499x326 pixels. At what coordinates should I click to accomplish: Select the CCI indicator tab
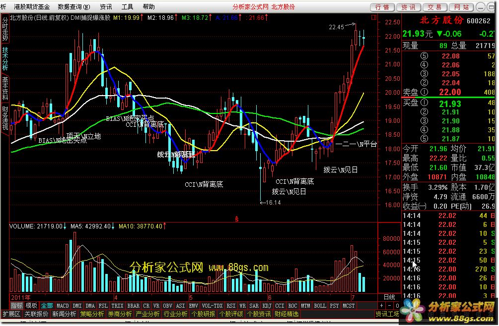point(280,306)
